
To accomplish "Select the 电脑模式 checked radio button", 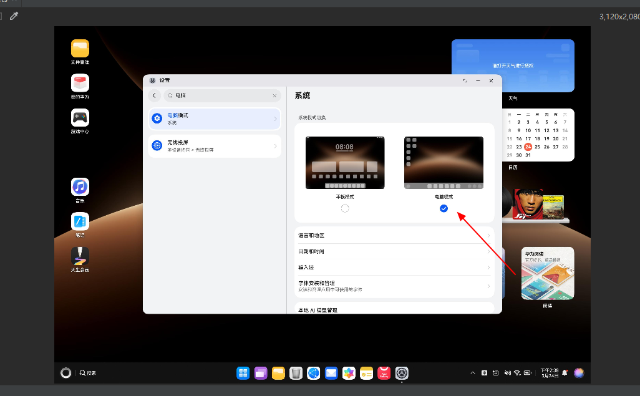I will pos(444,208).
